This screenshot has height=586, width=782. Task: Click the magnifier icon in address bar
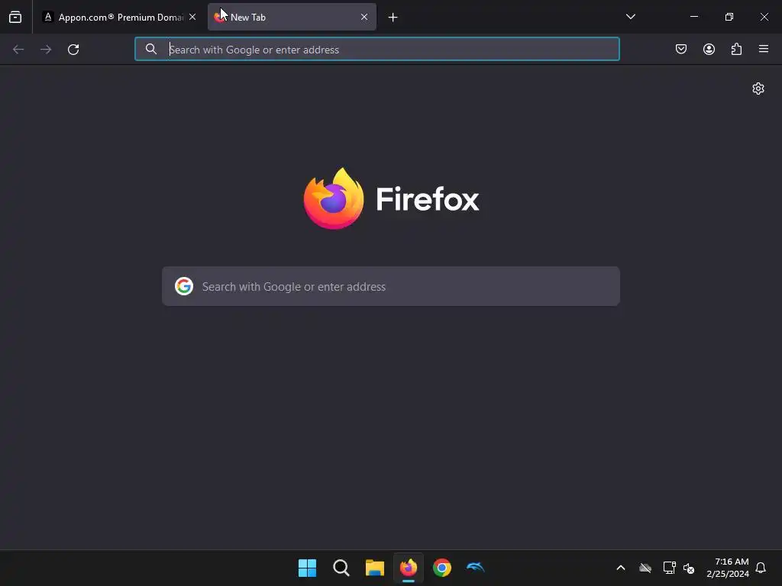pyautogui.click(x=150, y=49)
